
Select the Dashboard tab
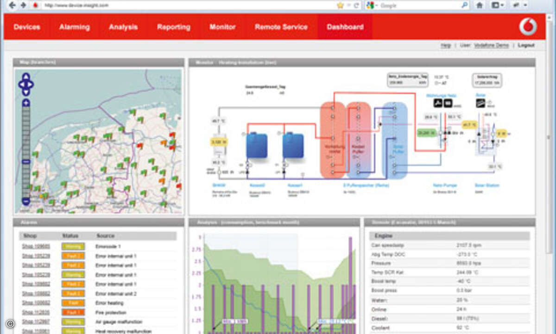[x=345, y=27]
